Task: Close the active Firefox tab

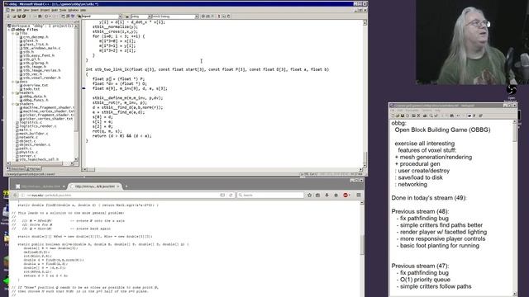Action: 118,186
